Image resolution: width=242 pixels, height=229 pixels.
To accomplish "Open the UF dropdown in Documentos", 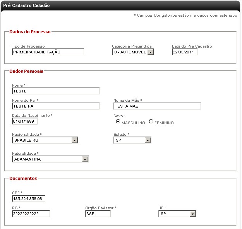I will [x=192, y=214].
